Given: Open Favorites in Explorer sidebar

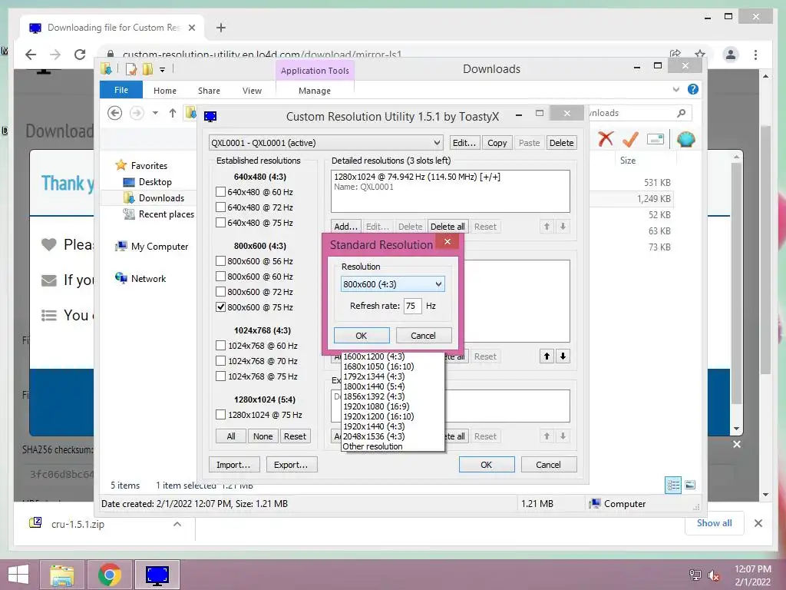Looking at the screenshot, I should coord(149,166).
